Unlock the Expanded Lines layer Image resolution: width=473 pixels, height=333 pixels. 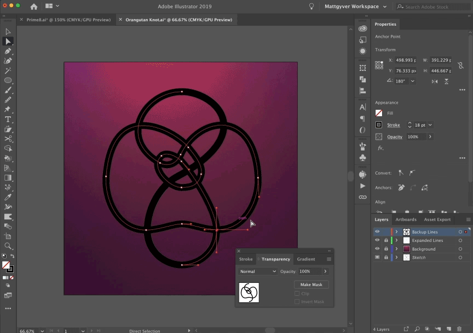coord(387,240)
